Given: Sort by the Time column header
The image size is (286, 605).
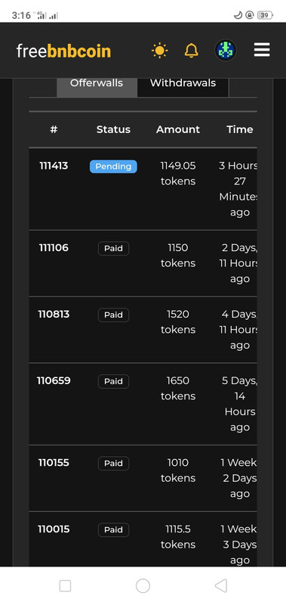Looking at the screenshot, I should pyautogui.click(x=240, y=129).
